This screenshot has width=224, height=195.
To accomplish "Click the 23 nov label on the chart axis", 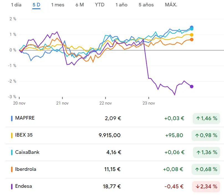I will click(149, 103).
